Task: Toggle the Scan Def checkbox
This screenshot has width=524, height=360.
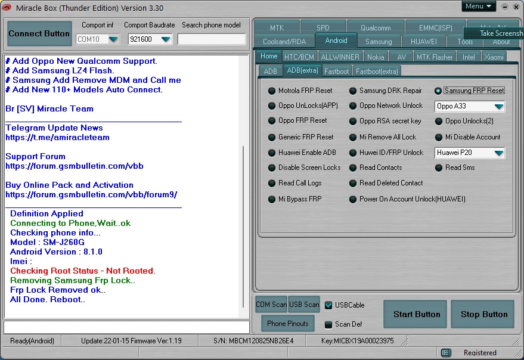Action: (x=328, y=324)
